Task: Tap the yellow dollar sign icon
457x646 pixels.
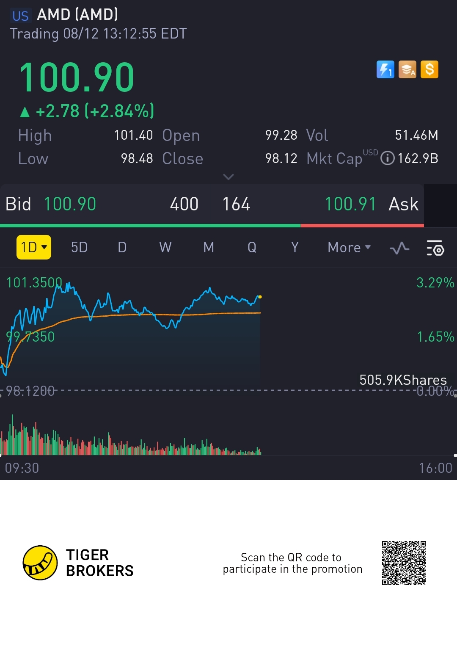Action: point(429,69)
